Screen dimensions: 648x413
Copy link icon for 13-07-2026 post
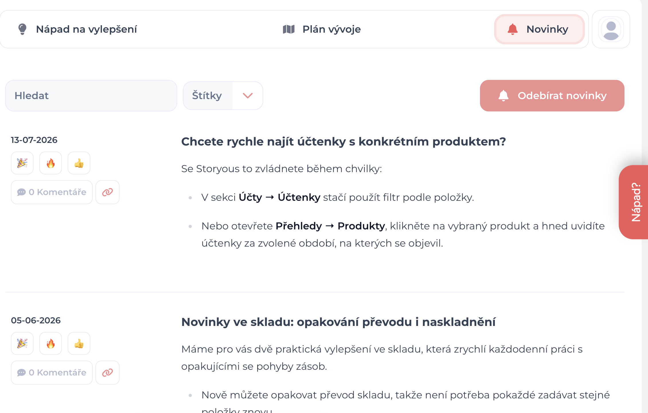(108, 192)
